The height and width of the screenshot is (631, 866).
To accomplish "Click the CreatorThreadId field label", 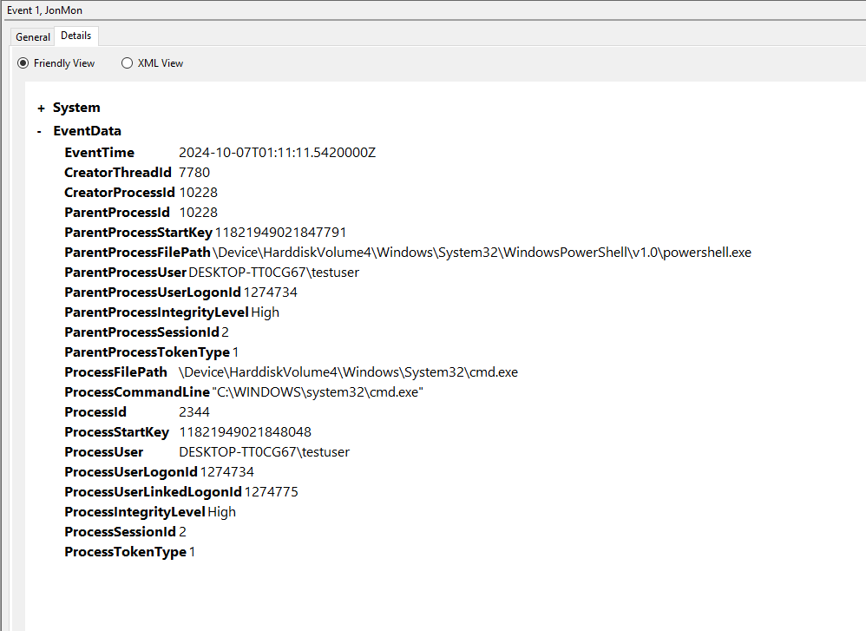I will [118, 173].
